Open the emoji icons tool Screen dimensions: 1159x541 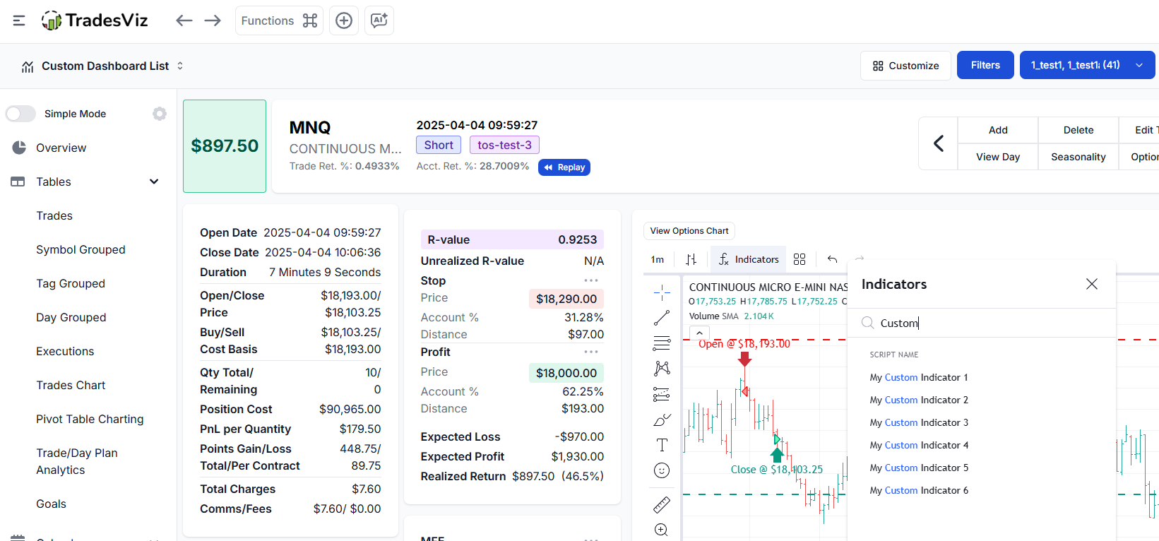[x=662, y=470]
